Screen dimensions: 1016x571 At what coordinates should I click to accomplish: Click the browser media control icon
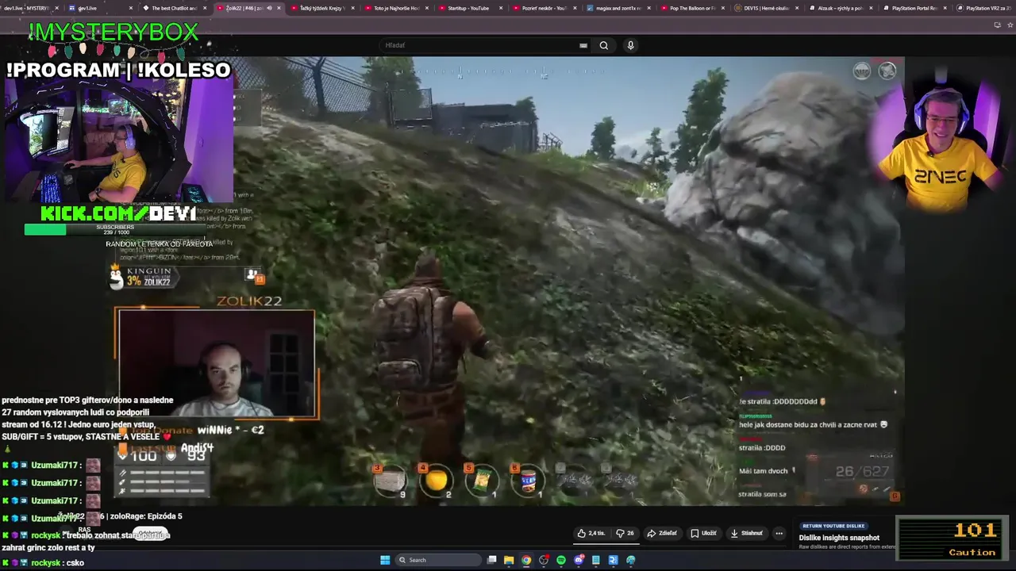coord(998,25)
